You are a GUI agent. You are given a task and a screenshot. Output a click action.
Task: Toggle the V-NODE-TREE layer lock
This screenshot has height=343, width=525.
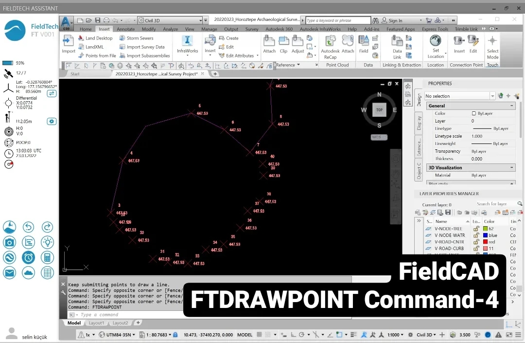(x=476, y=229)
